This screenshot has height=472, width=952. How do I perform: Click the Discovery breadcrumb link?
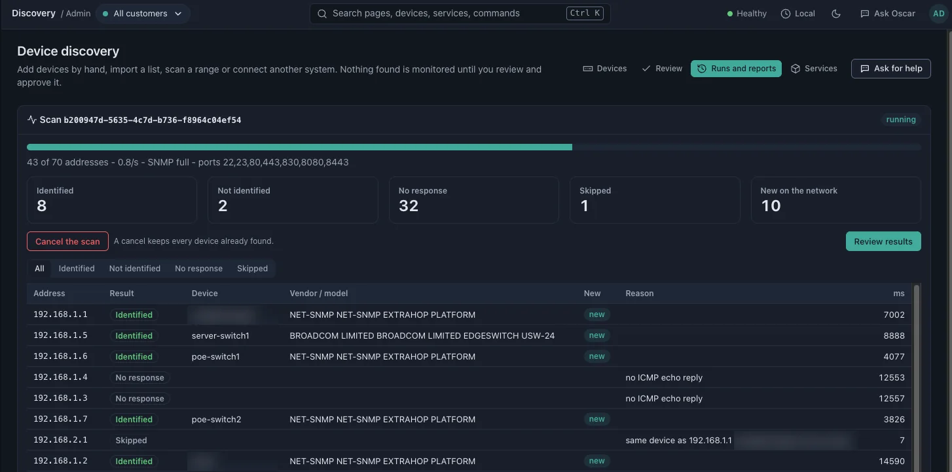pyautogui.click(x=33, y=13)
